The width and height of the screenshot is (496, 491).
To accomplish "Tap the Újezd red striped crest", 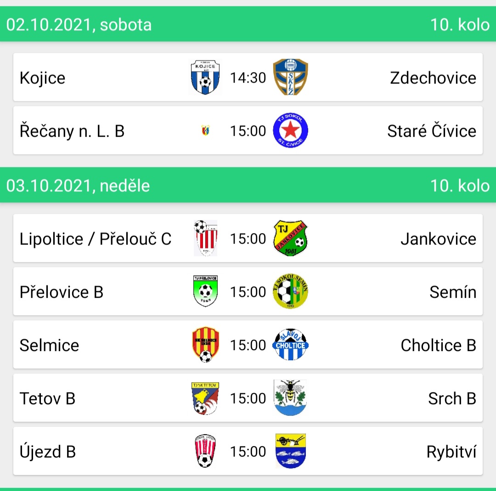I will pos(205,451).
